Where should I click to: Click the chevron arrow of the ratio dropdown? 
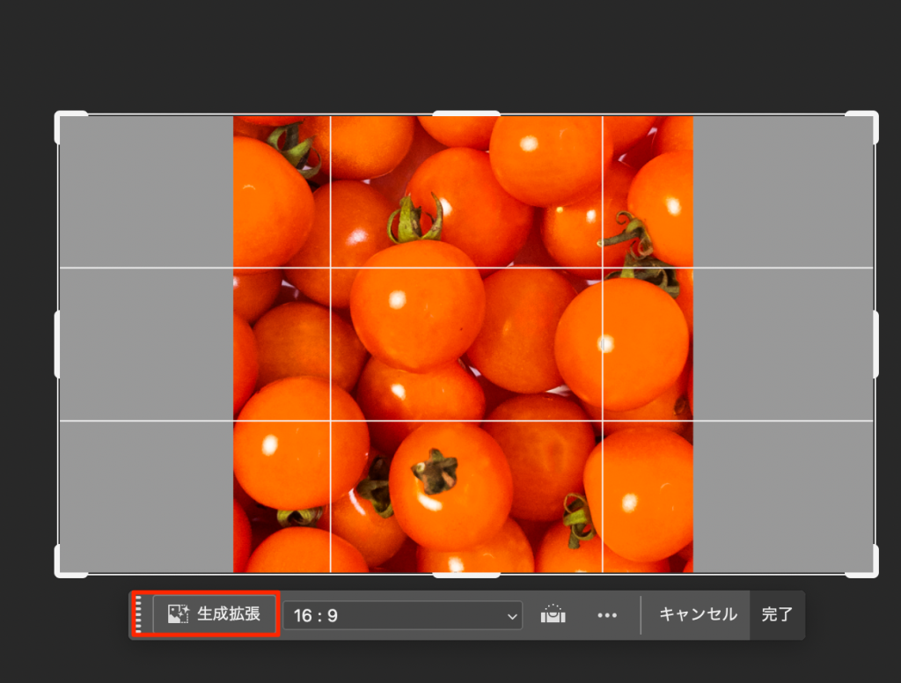coord(512,616)
